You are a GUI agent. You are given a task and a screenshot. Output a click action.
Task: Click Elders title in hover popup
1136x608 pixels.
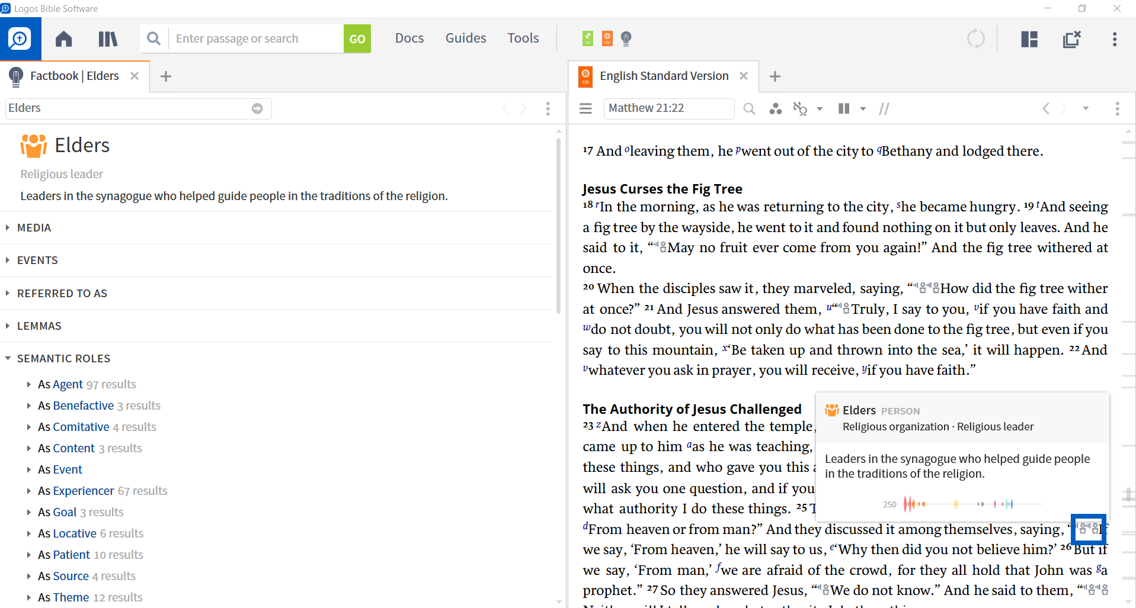[x=859, y=410]
